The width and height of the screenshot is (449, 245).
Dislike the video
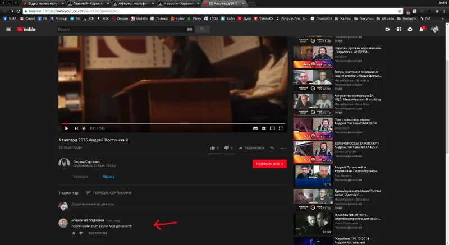click(x=228, y=148)
